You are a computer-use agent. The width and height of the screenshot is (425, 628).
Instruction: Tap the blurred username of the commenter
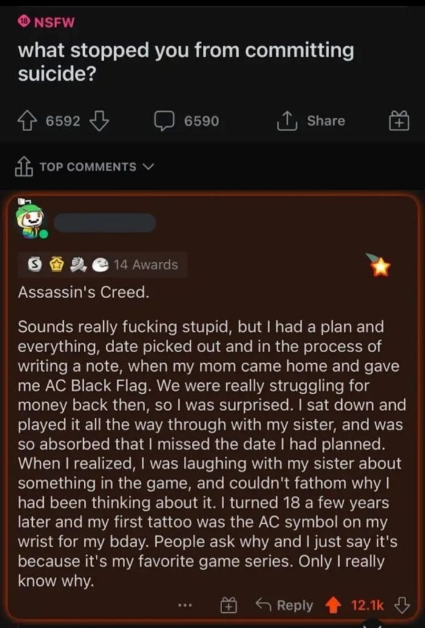[x=104, y=223]
